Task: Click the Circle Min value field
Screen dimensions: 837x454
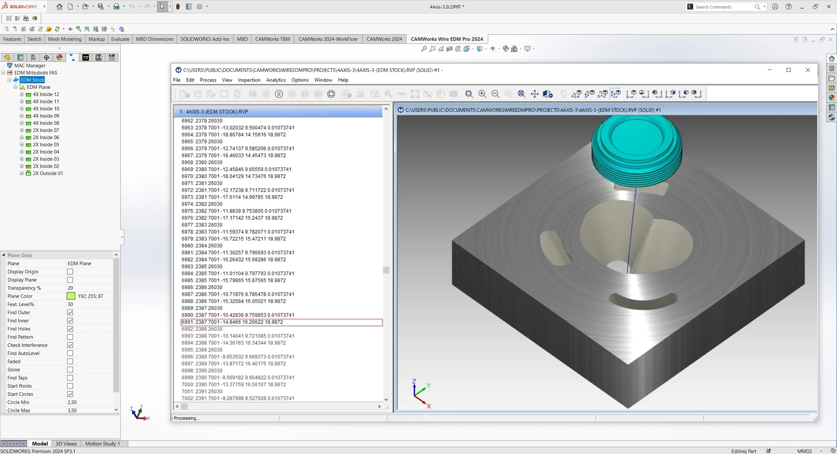Action: pyautogui.click(x=89, y=402)
